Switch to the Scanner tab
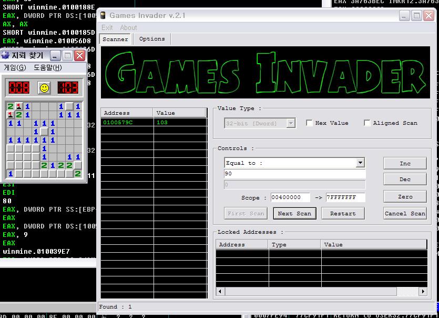 click(x=115, y=39)
